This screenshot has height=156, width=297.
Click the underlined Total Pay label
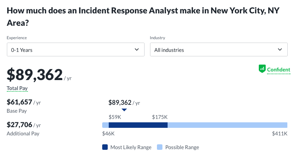click(17, 89)
